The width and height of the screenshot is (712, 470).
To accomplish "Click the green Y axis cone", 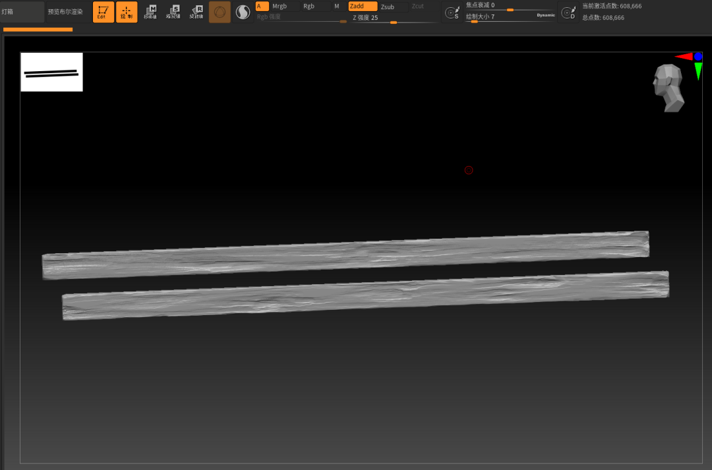I will tap(698, 71).
